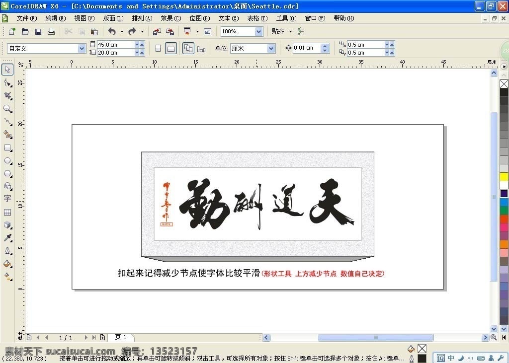Expand the 贴齐 snap-to dropdown
This screenshot has width=509, height=363.
(x=290, y=31)
